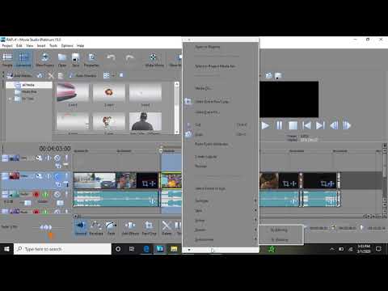Select the Fade tool
The height and width of the screenshot is (291, 388).
point(111,228)
